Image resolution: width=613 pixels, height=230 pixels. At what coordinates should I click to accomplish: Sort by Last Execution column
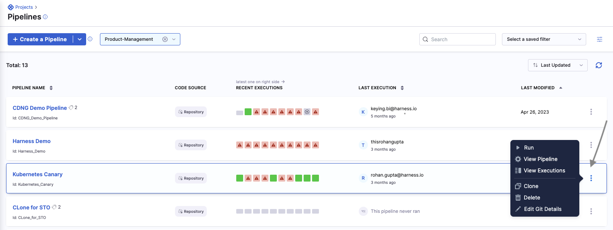[x=402, y=88]
